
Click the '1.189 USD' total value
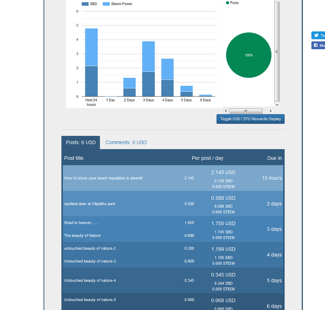tap(223, 249)
